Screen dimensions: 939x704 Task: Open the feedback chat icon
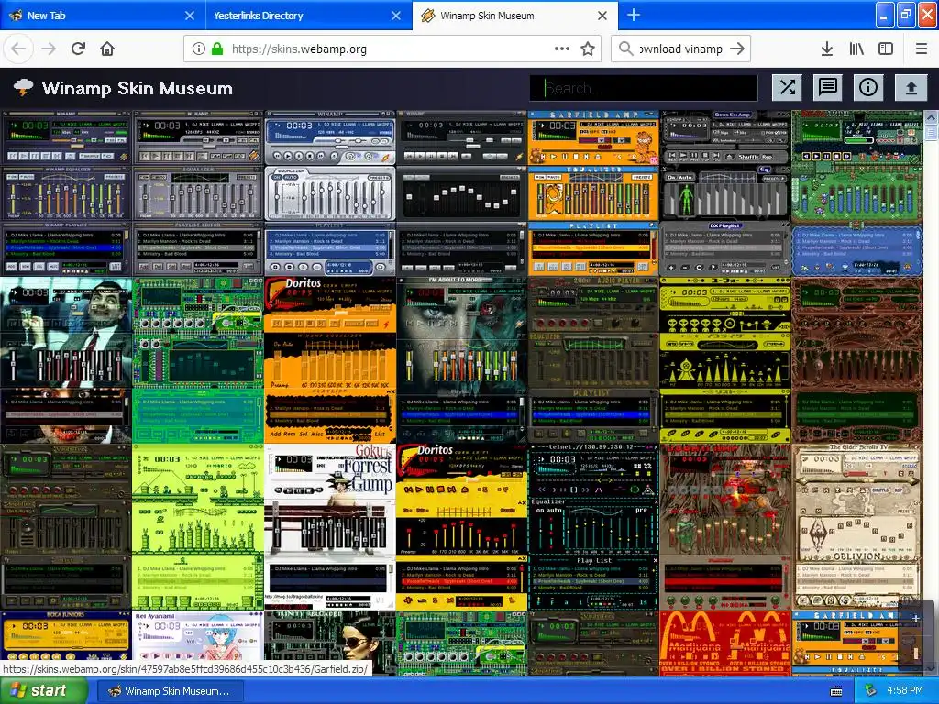tap(828, 88)
